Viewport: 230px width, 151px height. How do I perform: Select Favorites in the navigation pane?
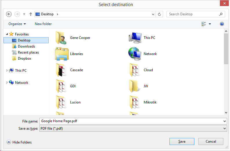coord(22,34)
